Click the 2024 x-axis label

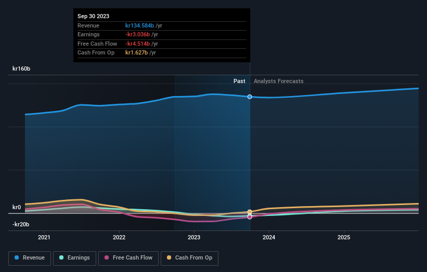269,237
